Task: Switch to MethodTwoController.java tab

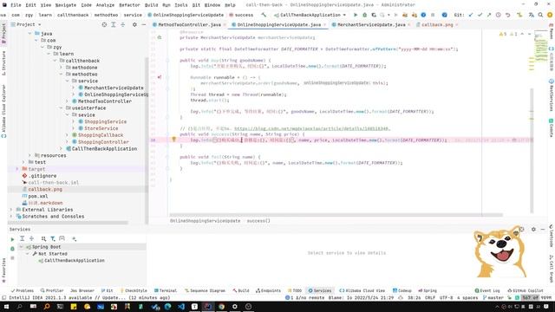Action: [189, 25]
